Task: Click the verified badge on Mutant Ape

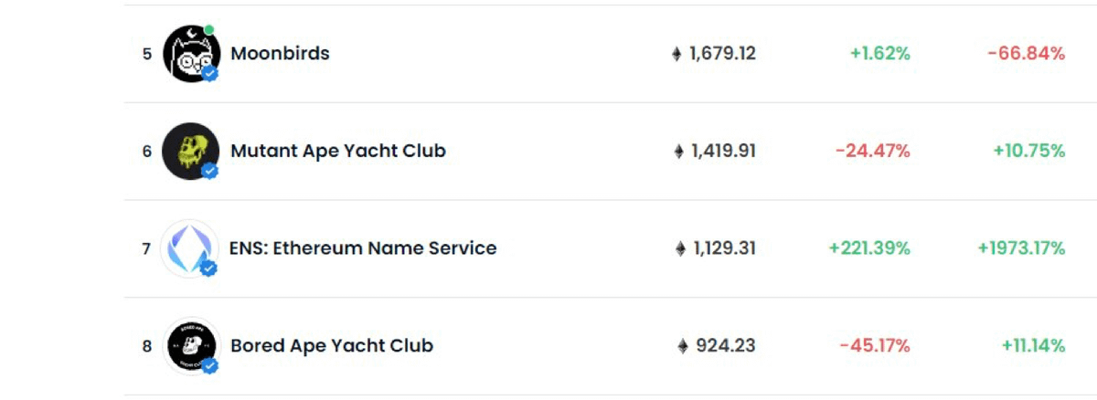Action: click(210, 171)
